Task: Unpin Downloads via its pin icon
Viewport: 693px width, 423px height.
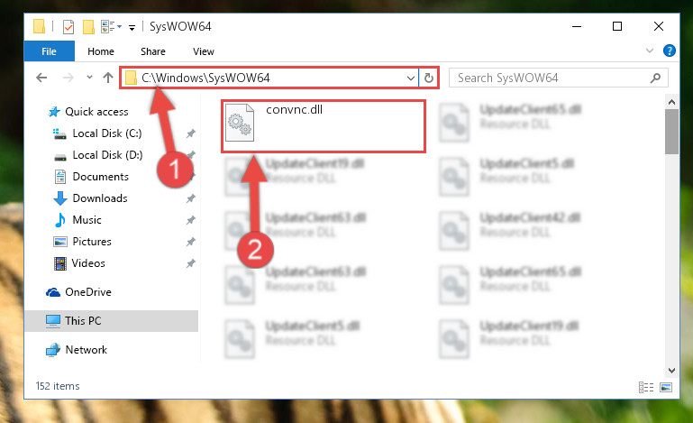Action: click(190, 198)
